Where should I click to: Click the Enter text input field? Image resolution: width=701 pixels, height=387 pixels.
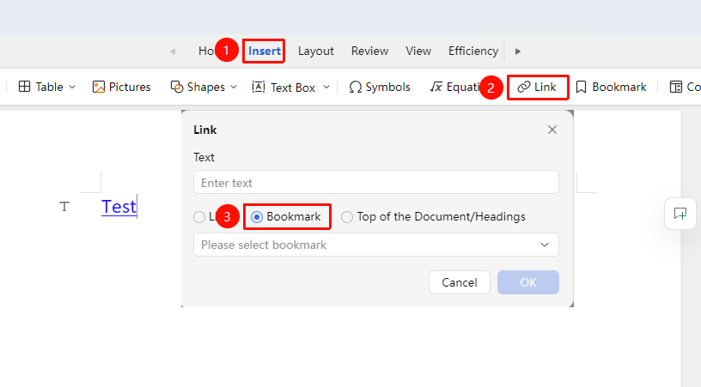coord(376,182)
